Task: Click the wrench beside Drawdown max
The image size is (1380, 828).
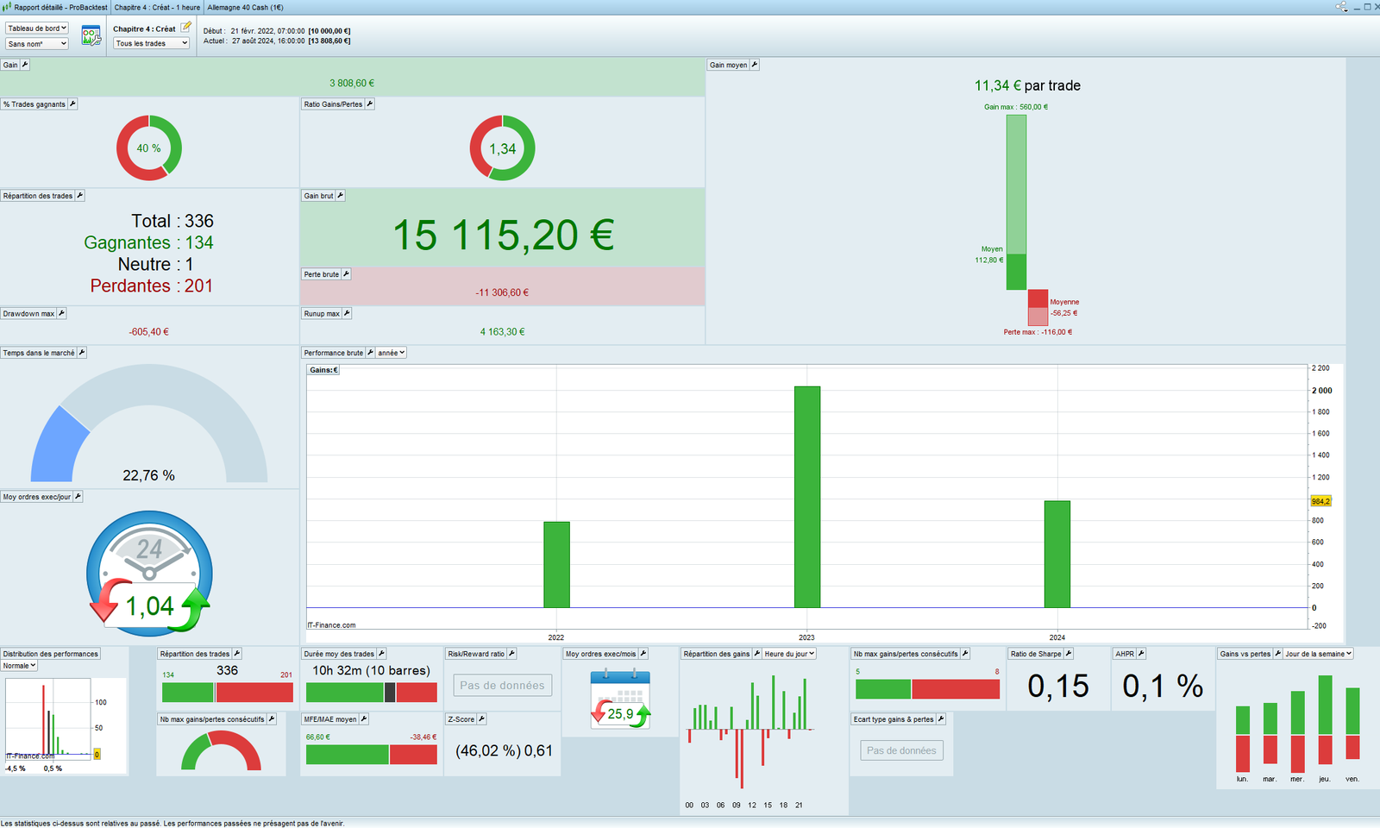Action: [61, 313]
